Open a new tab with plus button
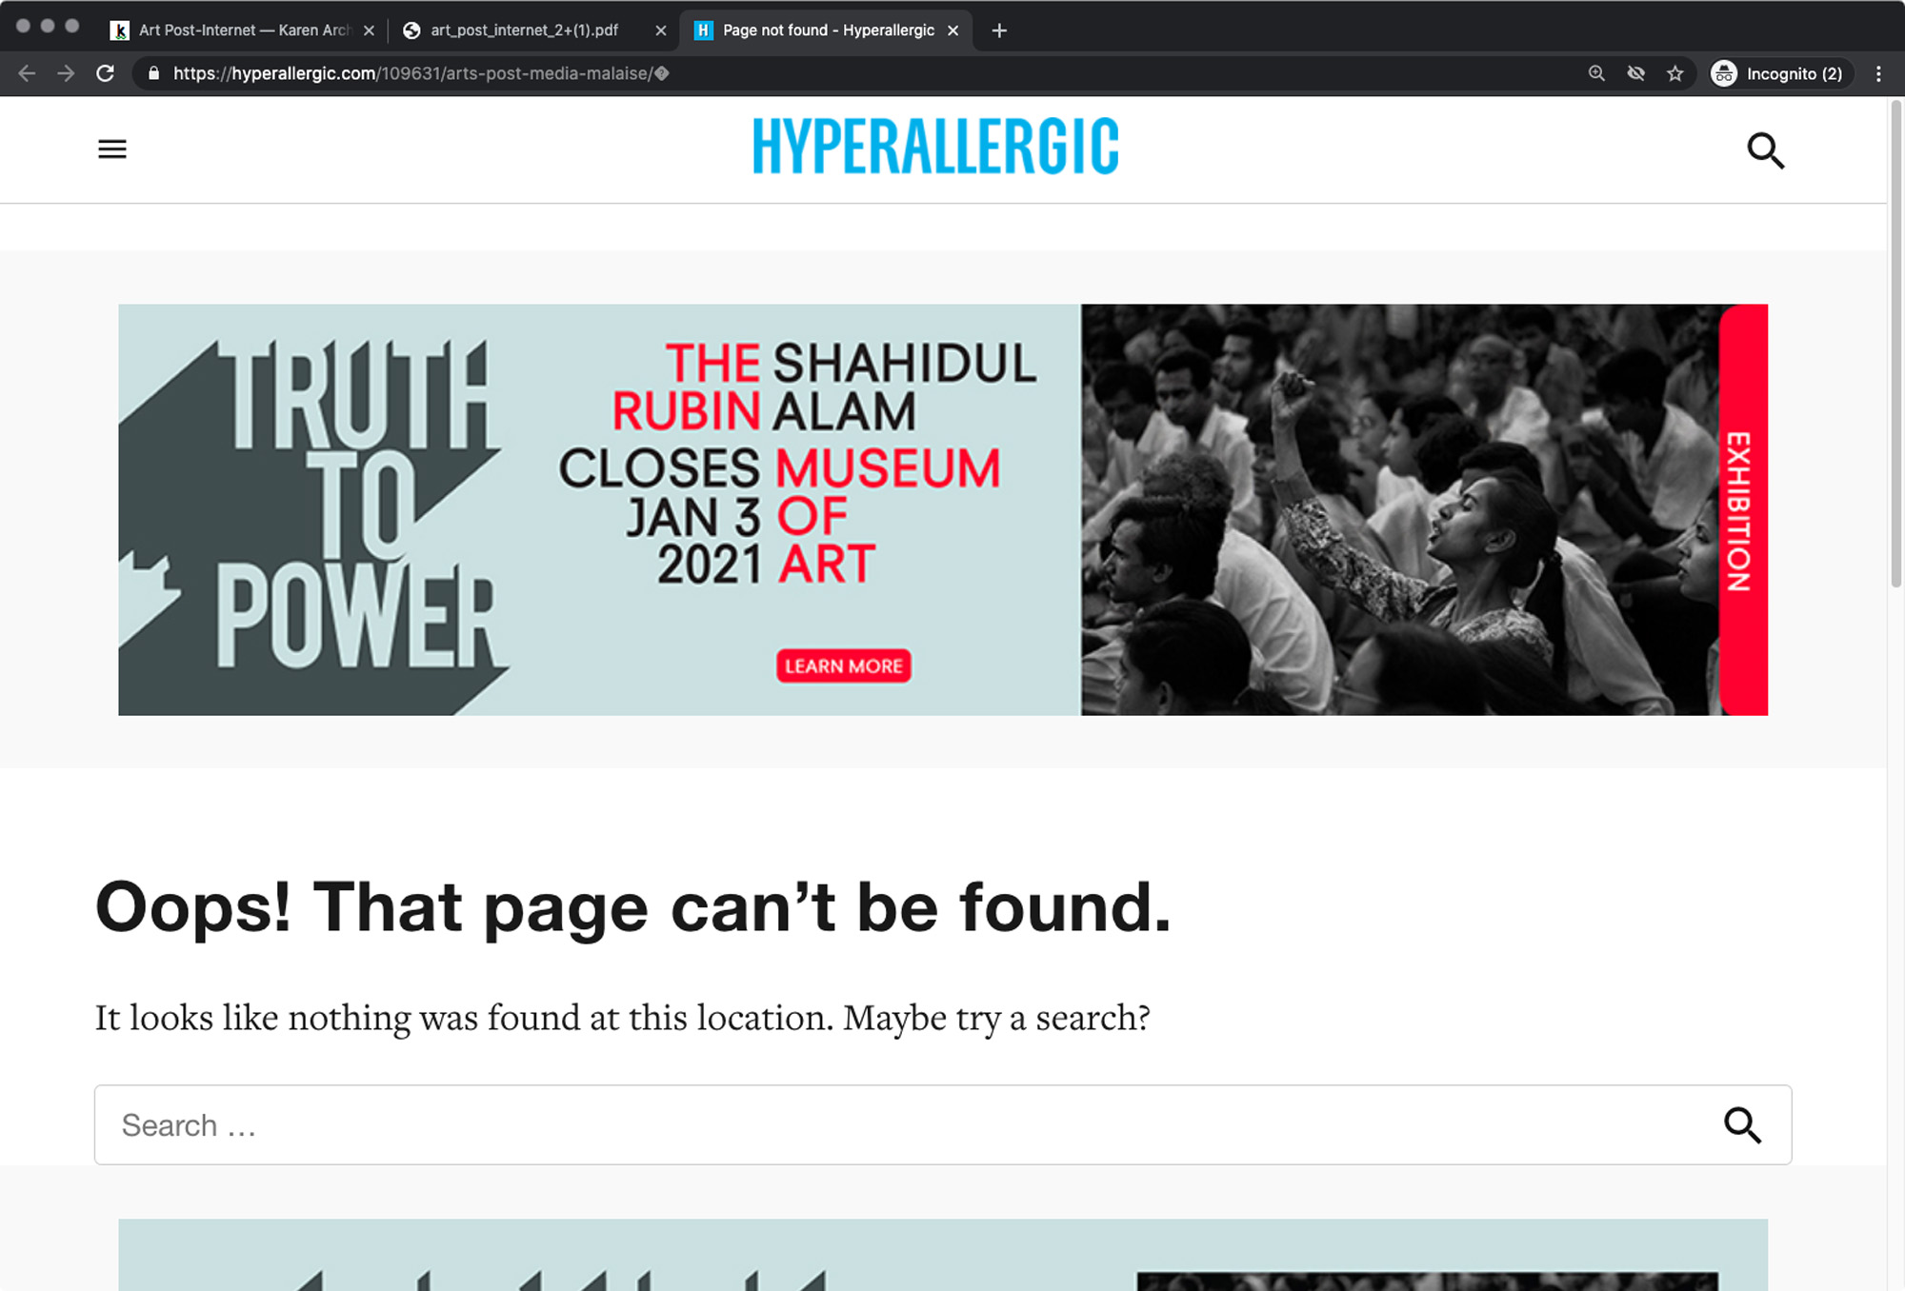1905x1291 pixels. point(999,30)
